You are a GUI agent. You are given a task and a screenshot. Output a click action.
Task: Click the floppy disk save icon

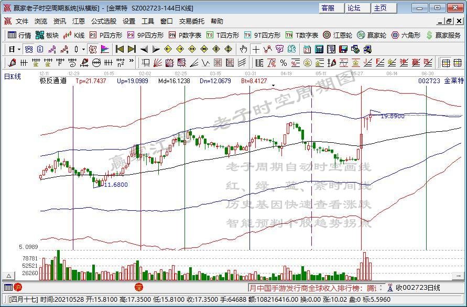343,49
